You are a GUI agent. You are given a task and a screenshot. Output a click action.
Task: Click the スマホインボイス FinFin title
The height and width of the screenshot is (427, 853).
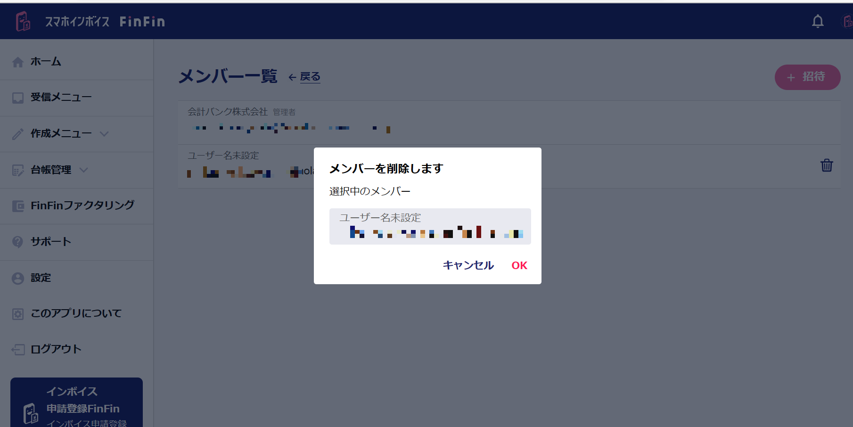[x=105, y=21]
